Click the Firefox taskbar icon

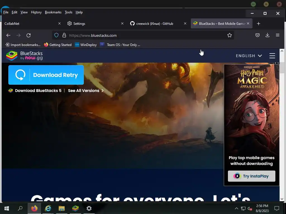[34, 208]
